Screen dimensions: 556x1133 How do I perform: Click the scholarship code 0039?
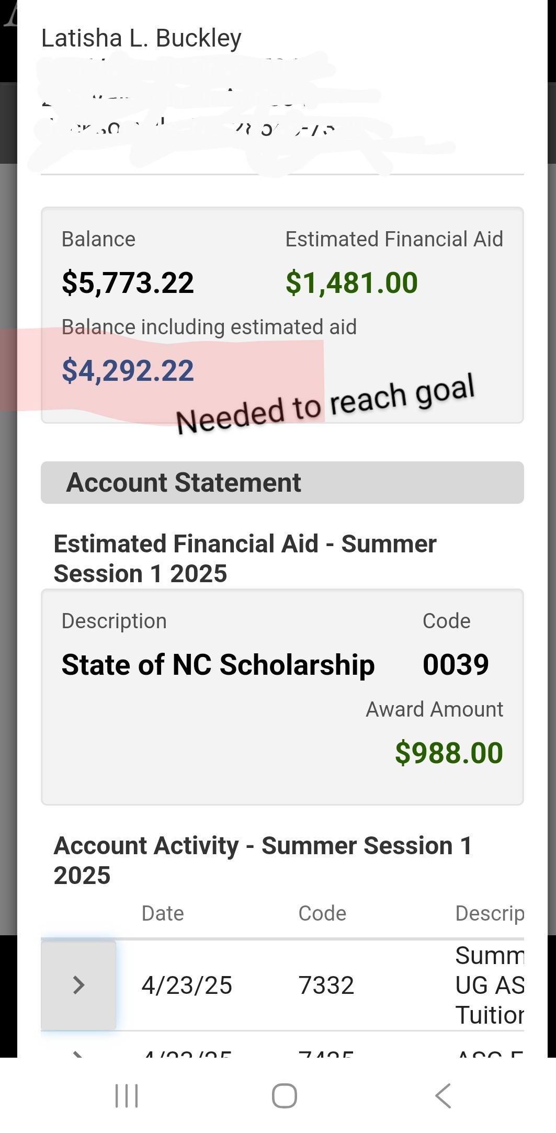[456, 665]
